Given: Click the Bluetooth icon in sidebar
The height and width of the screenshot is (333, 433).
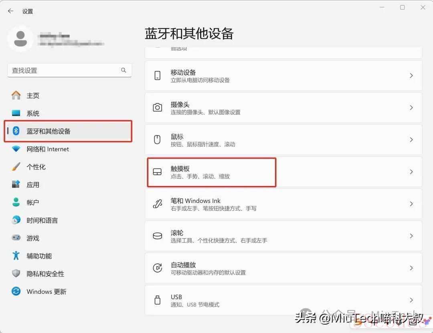Looking at the screenshot, I should (x=16, y=131).
